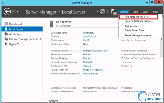Click the Win8Host2 computer name link
The height and width of the screenshot is (103, 164).
[x=89, y=33]
